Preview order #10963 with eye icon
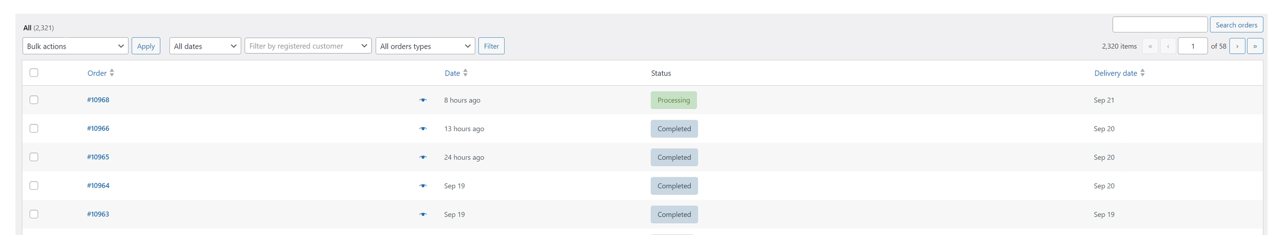The width and height of the screenshot is (1283, 235). (423, 214)
